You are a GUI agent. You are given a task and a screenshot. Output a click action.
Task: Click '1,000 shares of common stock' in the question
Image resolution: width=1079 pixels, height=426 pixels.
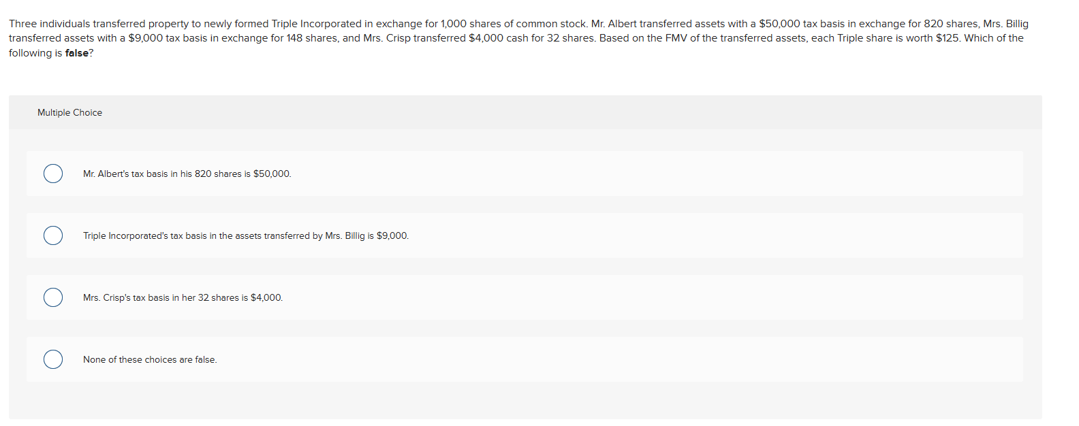coord(514,24)
